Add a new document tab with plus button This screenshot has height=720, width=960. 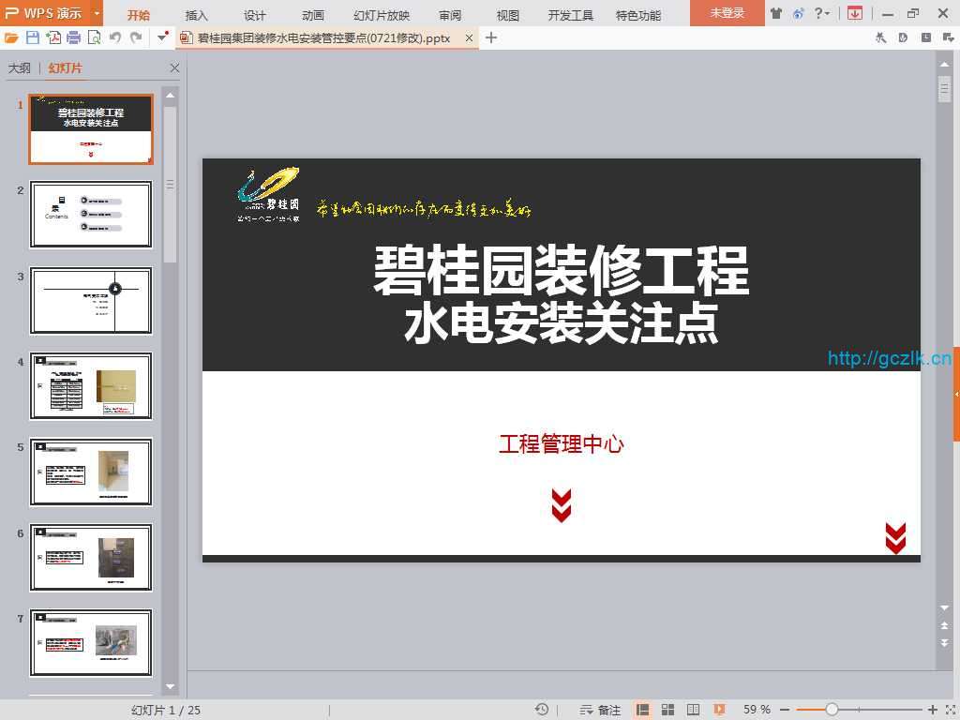pos(490,37)
